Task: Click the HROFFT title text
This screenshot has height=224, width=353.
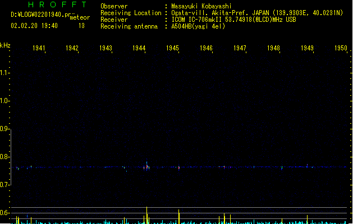Action: (57, 4)
